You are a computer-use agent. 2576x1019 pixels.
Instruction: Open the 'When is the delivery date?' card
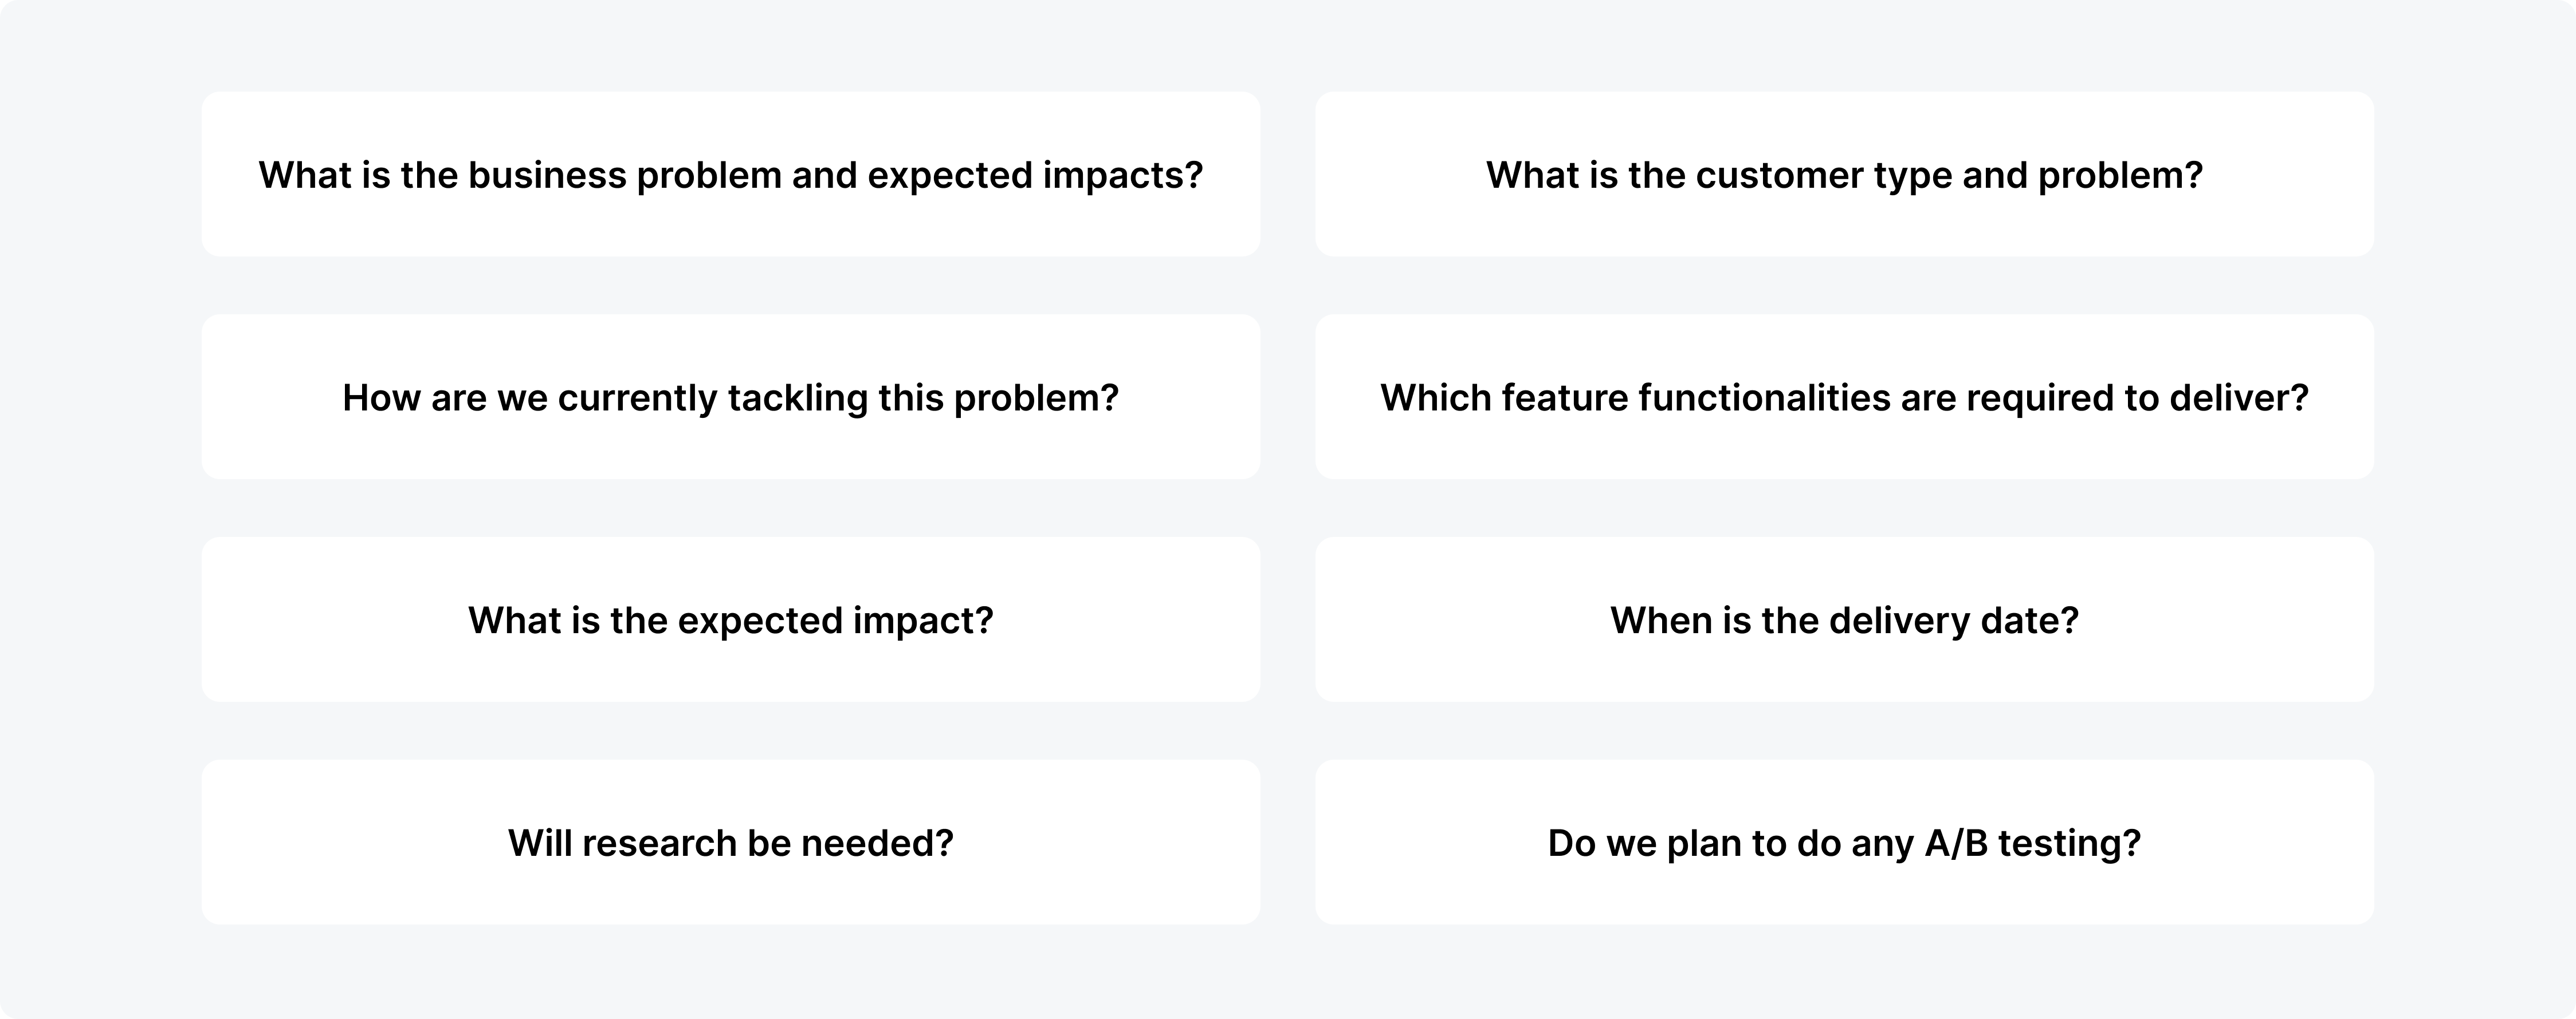coord(1844,619)
